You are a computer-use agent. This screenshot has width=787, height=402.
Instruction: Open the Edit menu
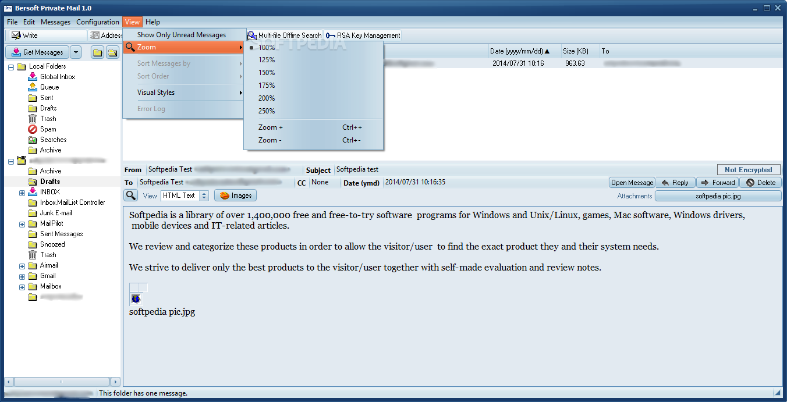coord(29,22)
